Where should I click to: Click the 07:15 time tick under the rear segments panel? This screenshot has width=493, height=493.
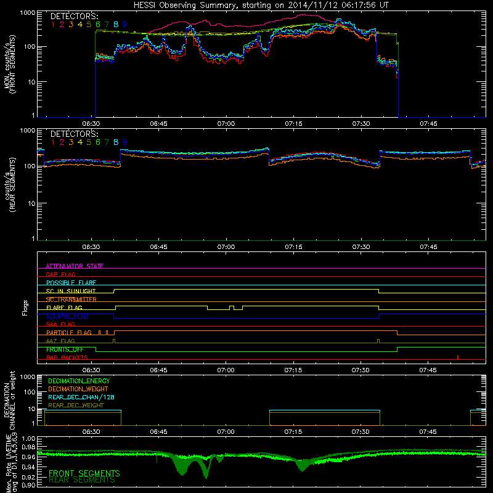[293, 247]
